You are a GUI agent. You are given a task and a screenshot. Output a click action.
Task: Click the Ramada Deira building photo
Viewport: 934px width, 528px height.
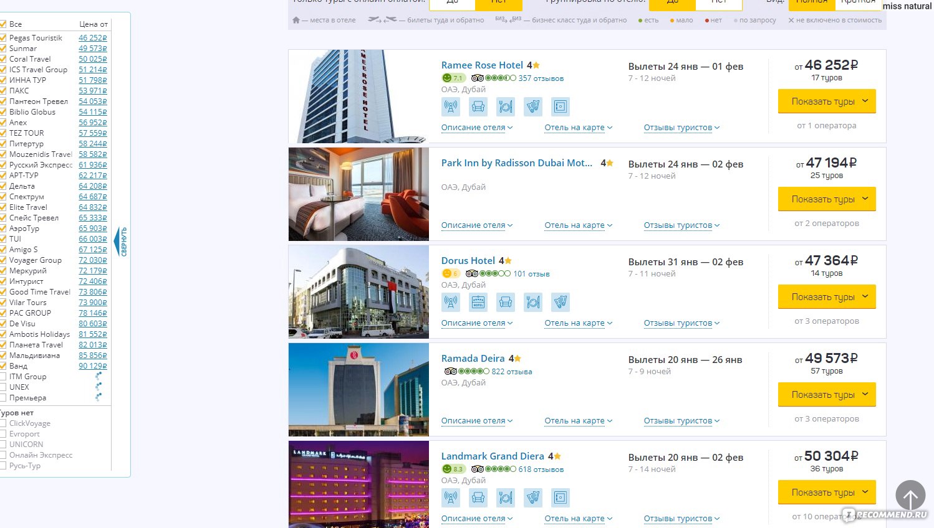pos(359,390)
